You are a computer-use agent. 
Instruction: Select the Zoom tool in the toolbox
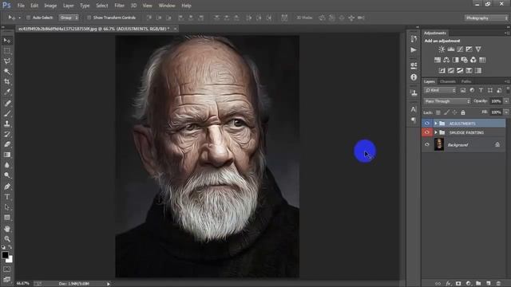tap(7, 239)
